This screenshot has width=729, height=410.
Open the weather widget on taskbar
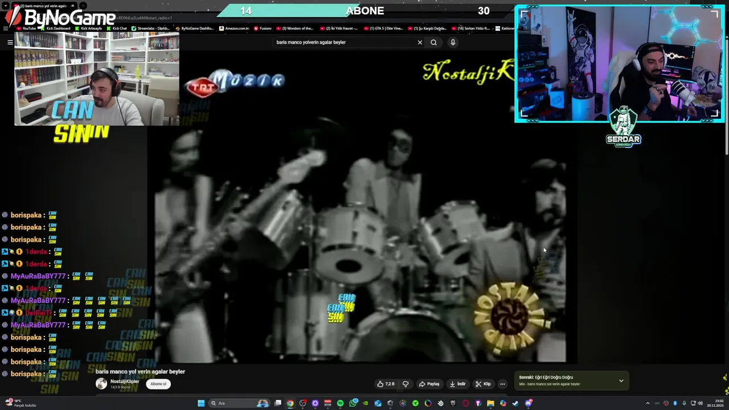tap(22, 403)
